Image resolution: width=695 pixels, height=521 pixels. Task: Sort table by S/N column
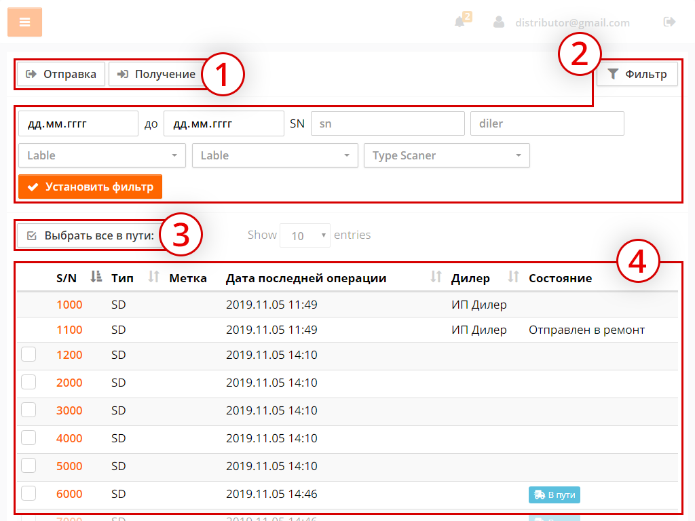[96, 277]
